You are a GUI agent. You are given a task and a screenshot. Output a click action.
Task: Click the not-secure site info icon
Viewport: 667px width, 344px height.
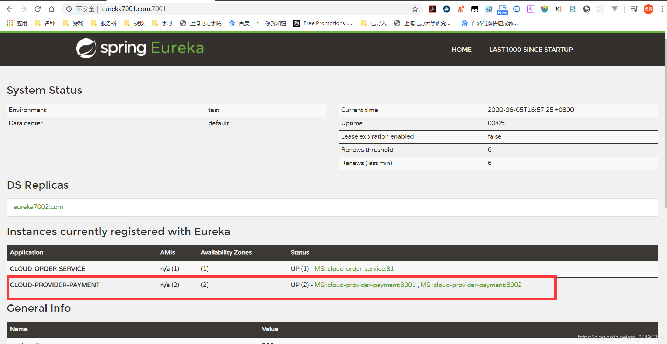69,9
